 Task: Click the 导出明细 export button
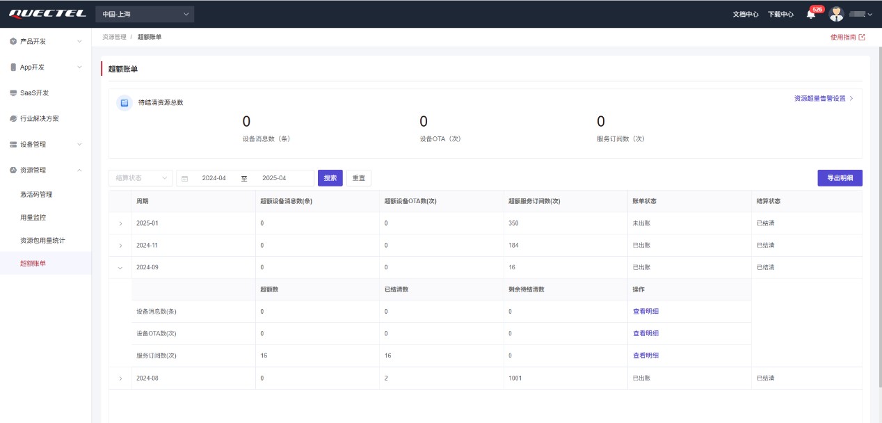tap(840, 178)
